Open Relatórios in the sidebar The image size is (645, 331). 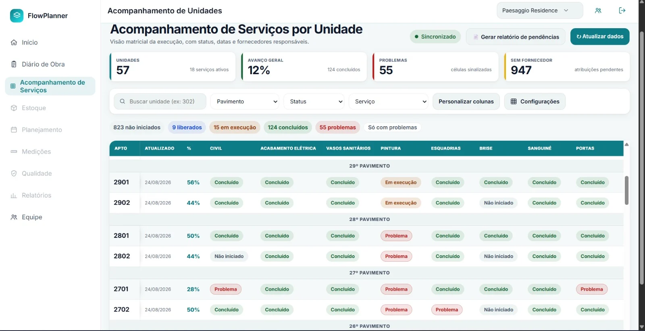(50, 195)
